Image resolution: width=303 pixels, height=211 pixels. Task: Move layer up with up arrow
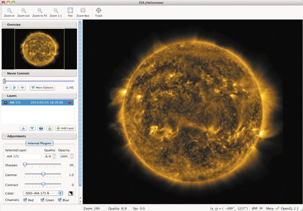23,128
